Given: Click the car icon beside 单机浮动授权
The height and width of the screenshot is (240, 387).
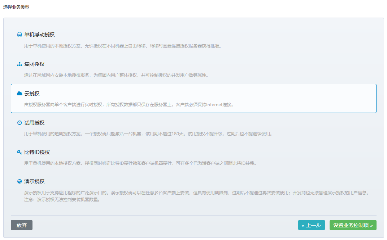Looking at the screenshot, I should [x=19, y=35].
